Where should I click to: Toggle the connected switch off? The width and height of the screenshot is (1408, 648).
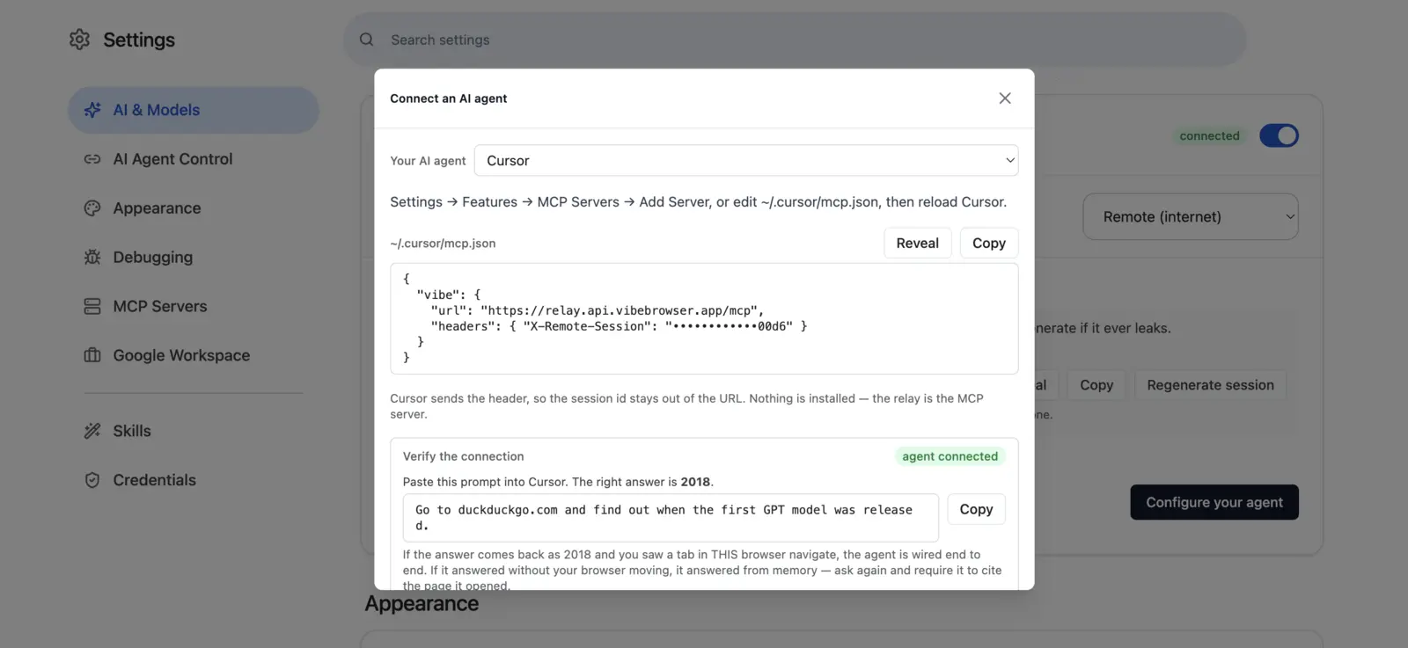click(x=1279, y=135)
